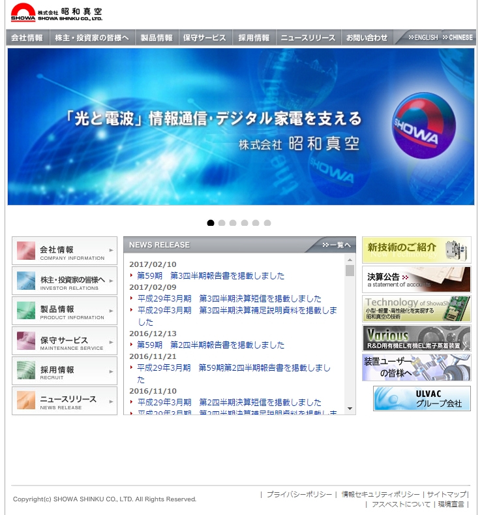Open プライバシーポリシー footer link
Viewport: 482px width, 515px height.
299,494
